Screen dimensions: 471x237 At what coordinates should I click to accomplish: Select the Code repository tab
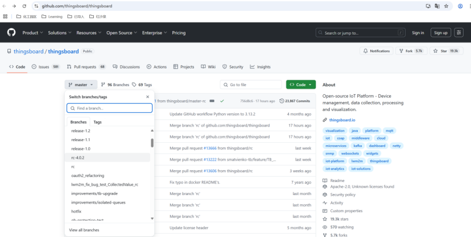coord(17,67)
